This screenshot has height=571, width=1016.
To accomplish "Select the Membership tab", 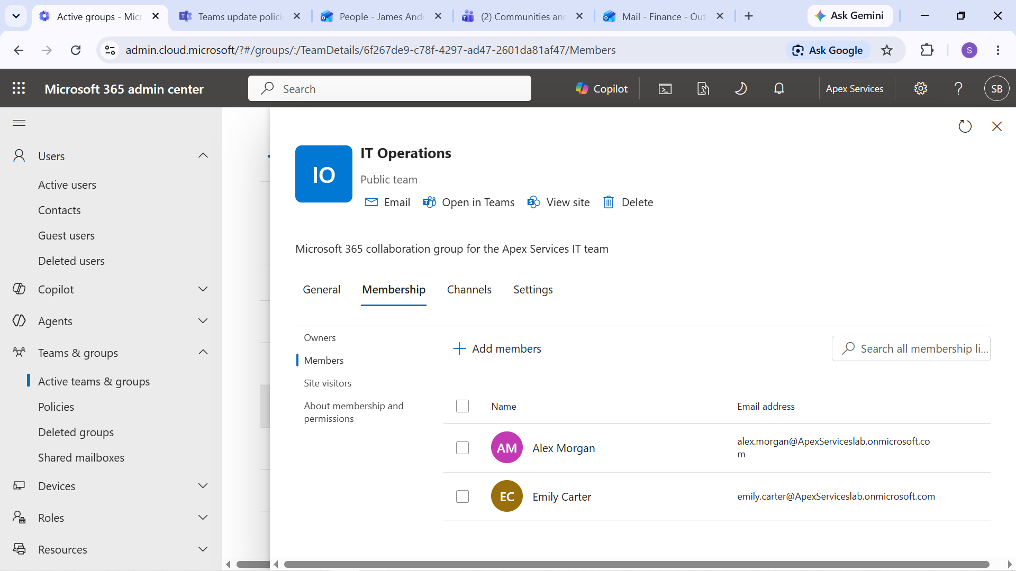I will 394,290.
